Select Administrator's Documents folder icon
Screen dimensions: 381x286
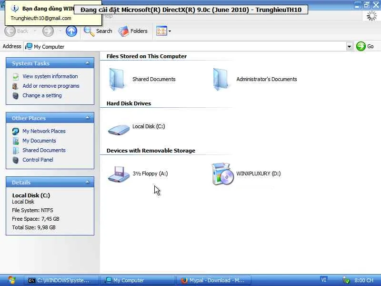pyautogui.click(x=221, y=79)
